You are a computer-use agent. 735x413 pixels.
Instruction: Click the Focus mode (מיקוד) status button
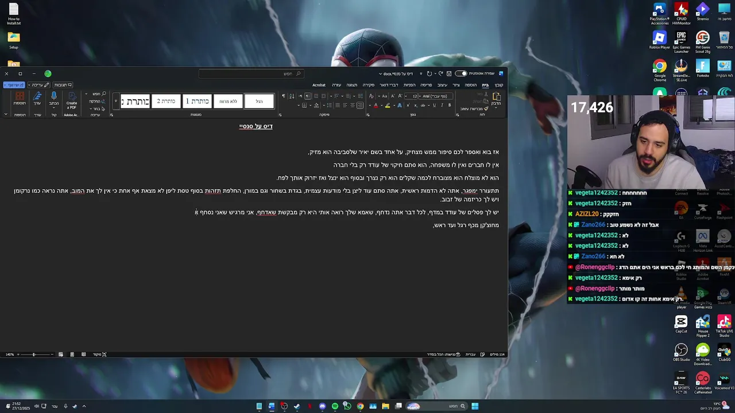[x=100, y=354]
